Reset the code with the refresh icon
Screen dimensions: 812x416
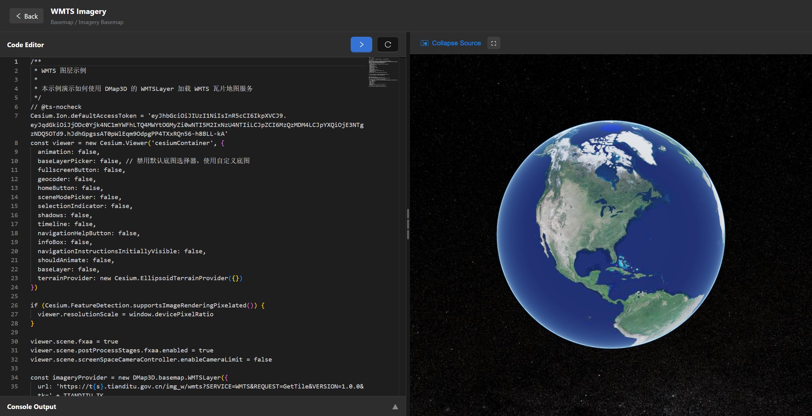tap(387, 44)
